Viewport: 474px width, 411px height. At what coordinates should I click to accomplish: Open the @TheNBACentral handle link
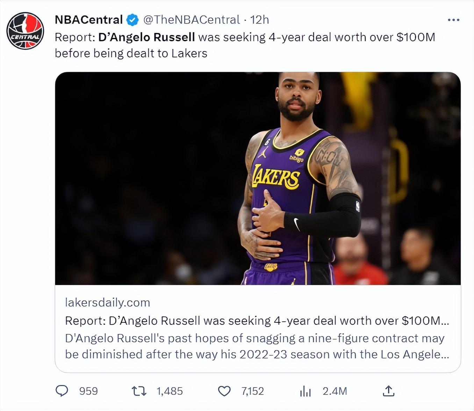click(192, 20)
